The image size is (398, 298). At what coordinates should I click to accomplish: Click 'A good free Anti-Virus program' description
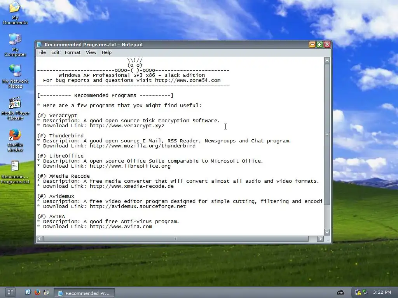(131, 222)
